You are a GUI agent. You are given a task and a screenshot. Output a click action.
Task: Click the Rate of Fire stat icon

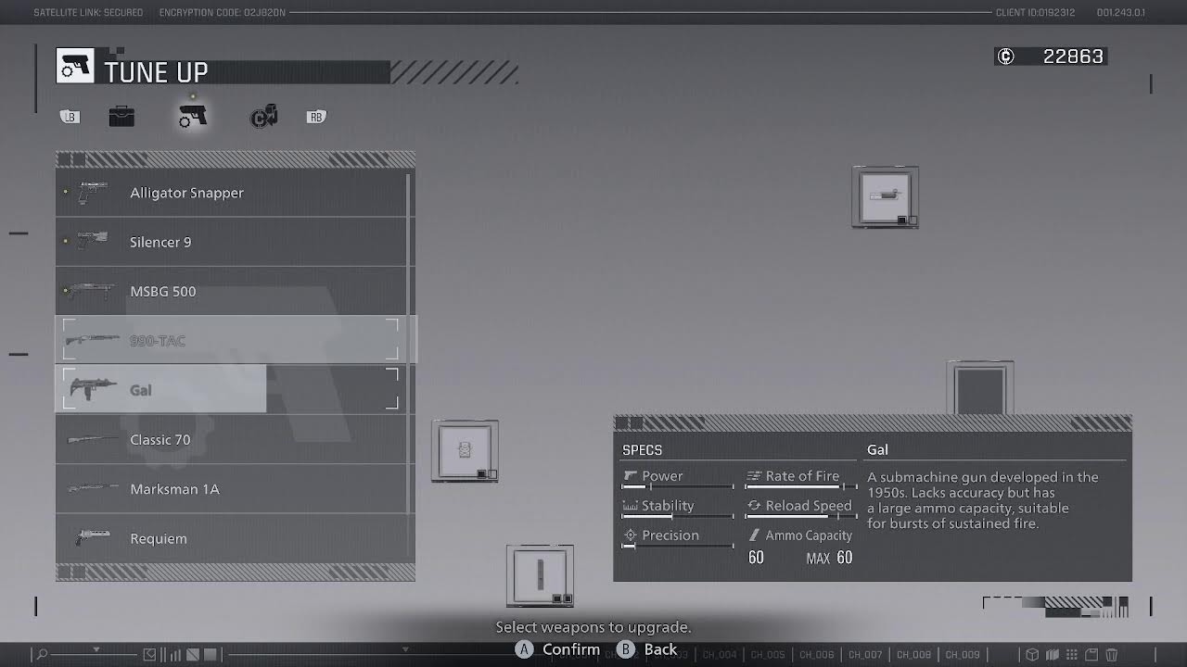[754, 476]
